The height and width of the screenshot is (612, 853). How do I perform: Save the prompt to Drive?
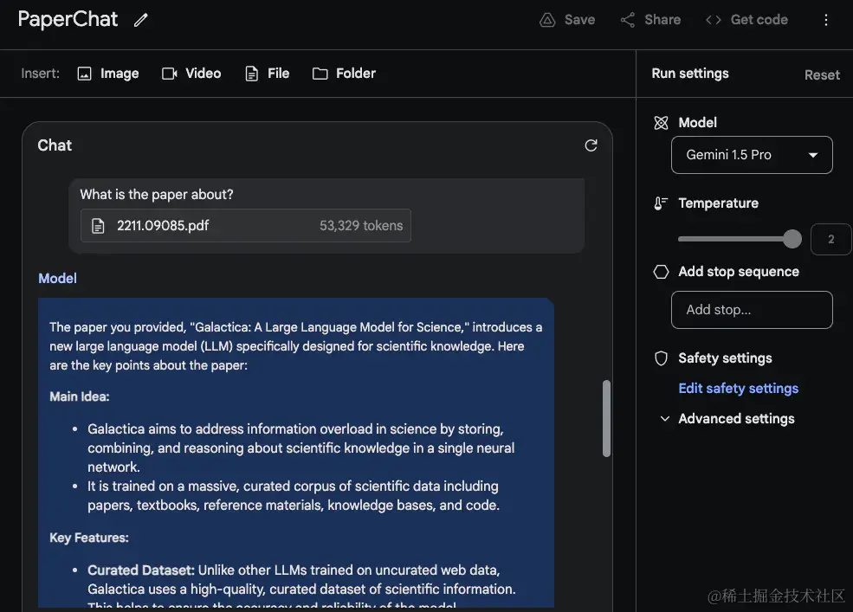[567, 20]
